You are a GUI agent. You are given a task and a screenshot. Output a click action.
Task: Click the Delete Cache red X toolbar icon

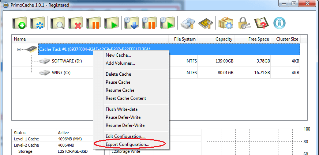click(x=75, y=23)
